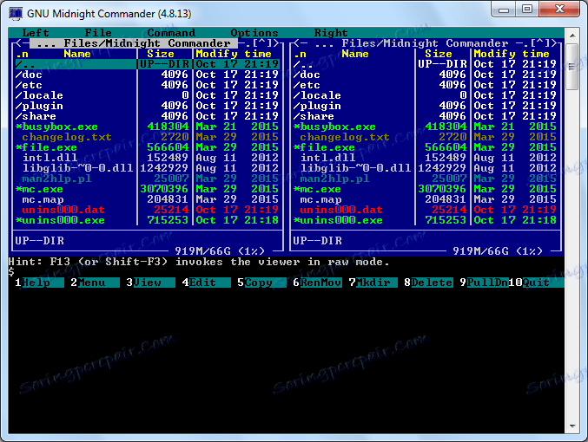Select changelog.txt in left panel

148,137
